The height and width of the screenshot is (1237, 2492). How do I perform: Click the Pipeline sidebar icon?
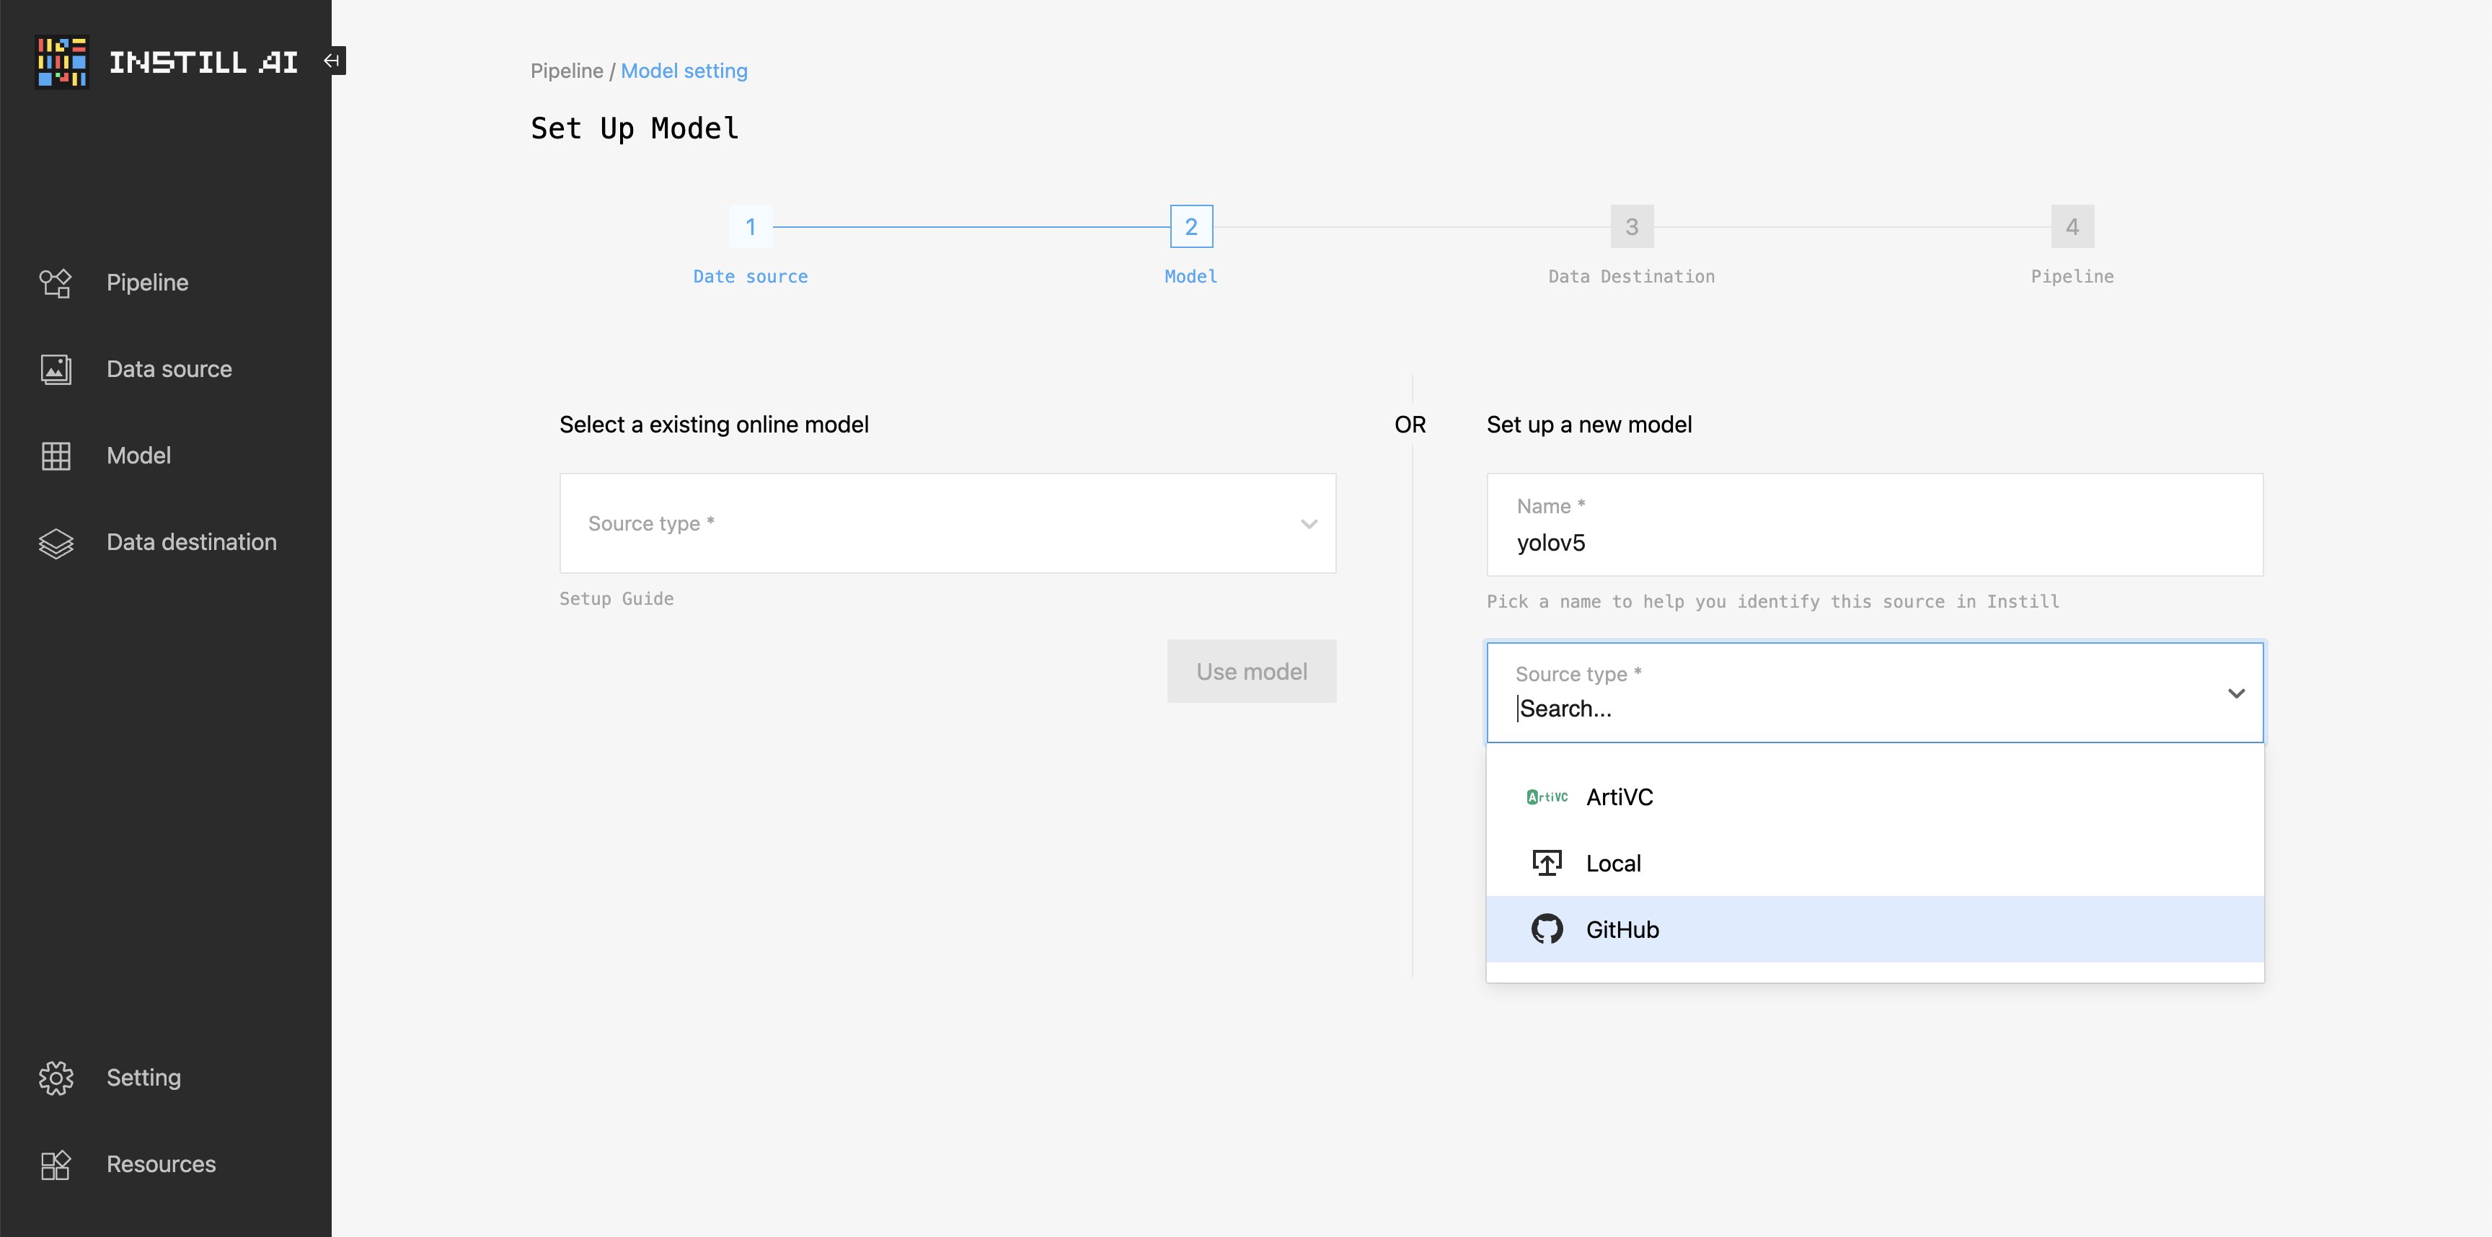(x=55, y=283)
